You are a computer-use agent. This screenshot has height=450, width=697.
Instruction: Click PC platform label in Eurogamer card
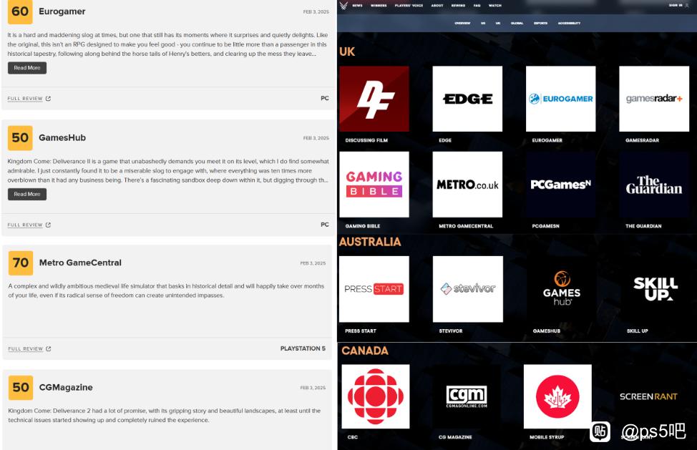(x=325, y=99)
